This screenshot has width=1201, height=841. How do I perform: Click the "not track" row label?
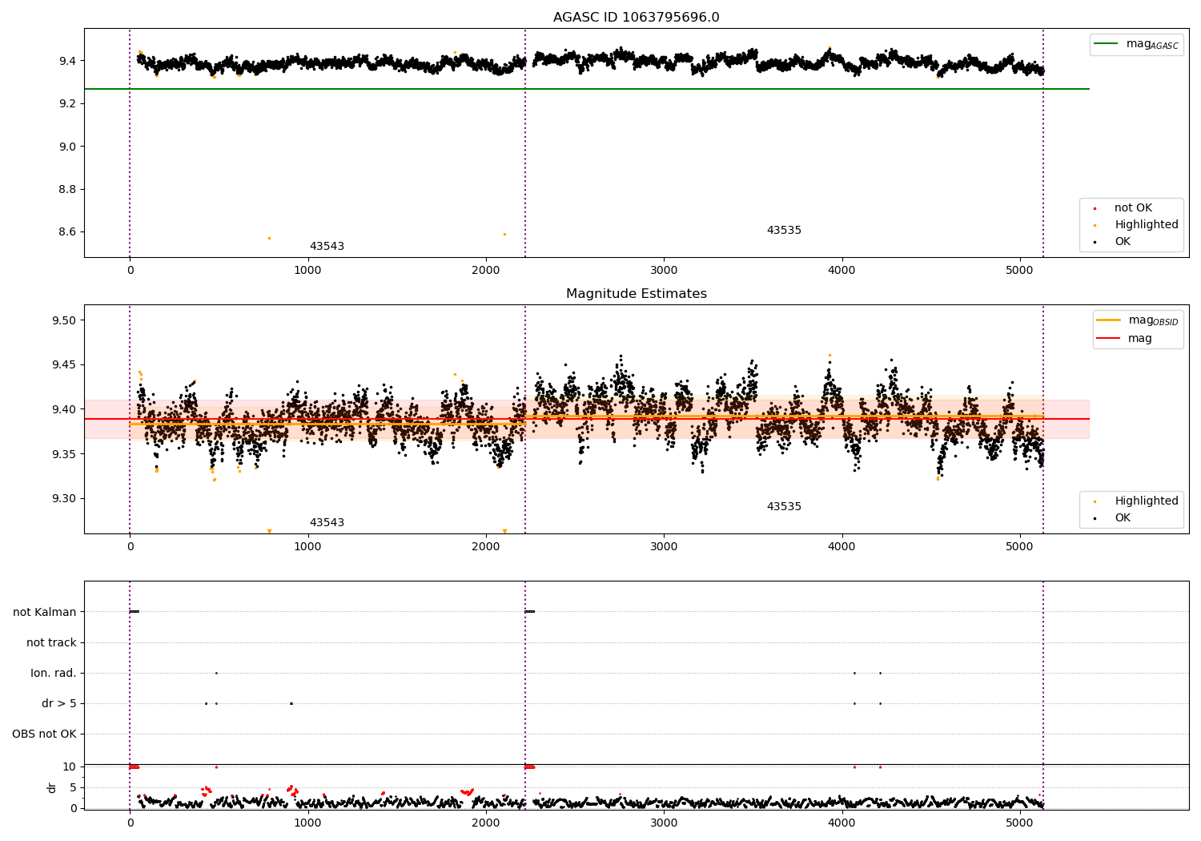51,643
